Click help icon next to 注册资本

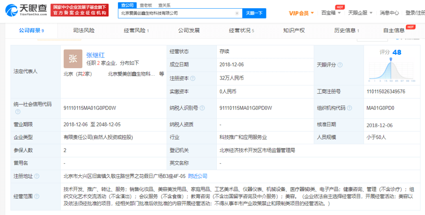pyautogui.click(x=193, y=78)
